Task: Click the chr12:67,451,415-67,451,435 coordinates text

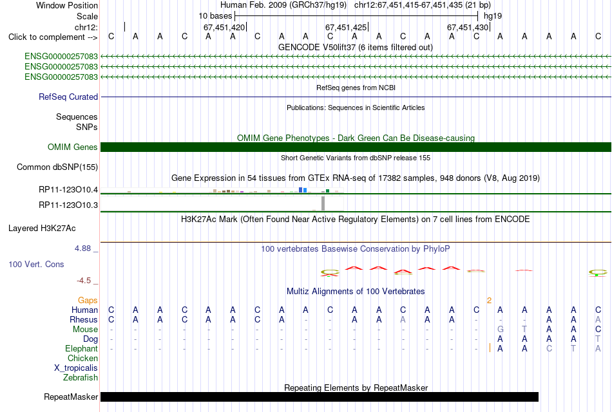Action: pos(423,5)
